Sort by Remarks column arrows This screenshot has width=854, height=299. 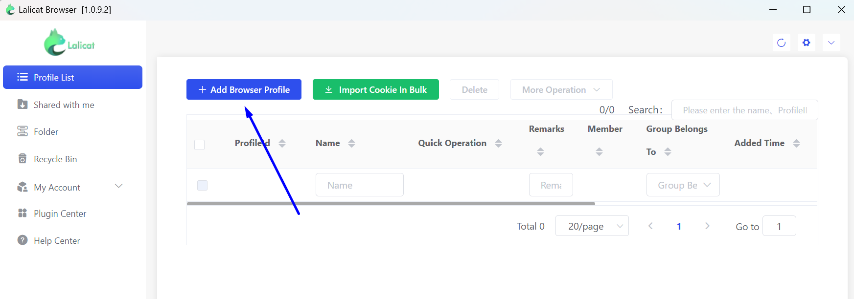coord(540,151)
